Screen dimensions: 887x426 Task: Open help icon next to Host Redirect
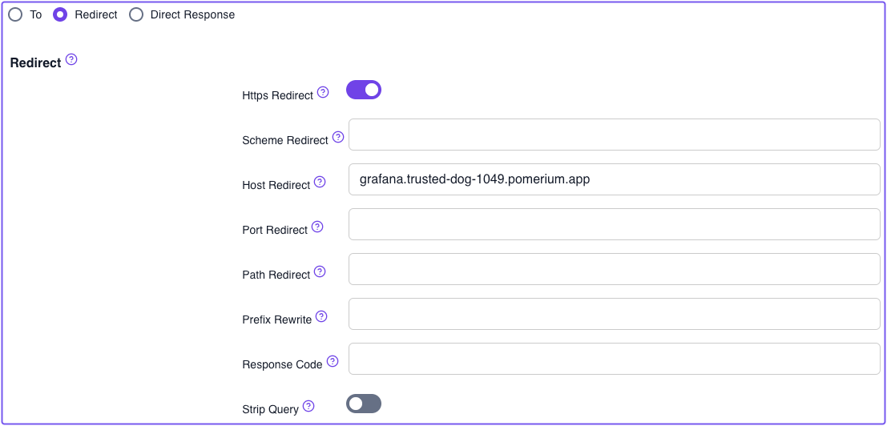click(321, 182)
